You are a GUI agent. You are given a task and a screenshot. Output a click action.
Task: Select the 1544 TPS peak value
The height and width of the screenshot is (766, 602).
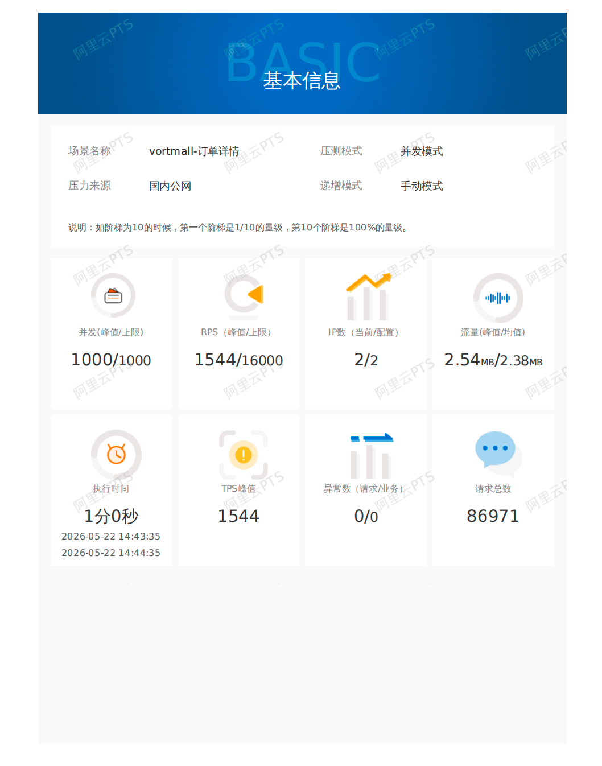tap(238, 516)
